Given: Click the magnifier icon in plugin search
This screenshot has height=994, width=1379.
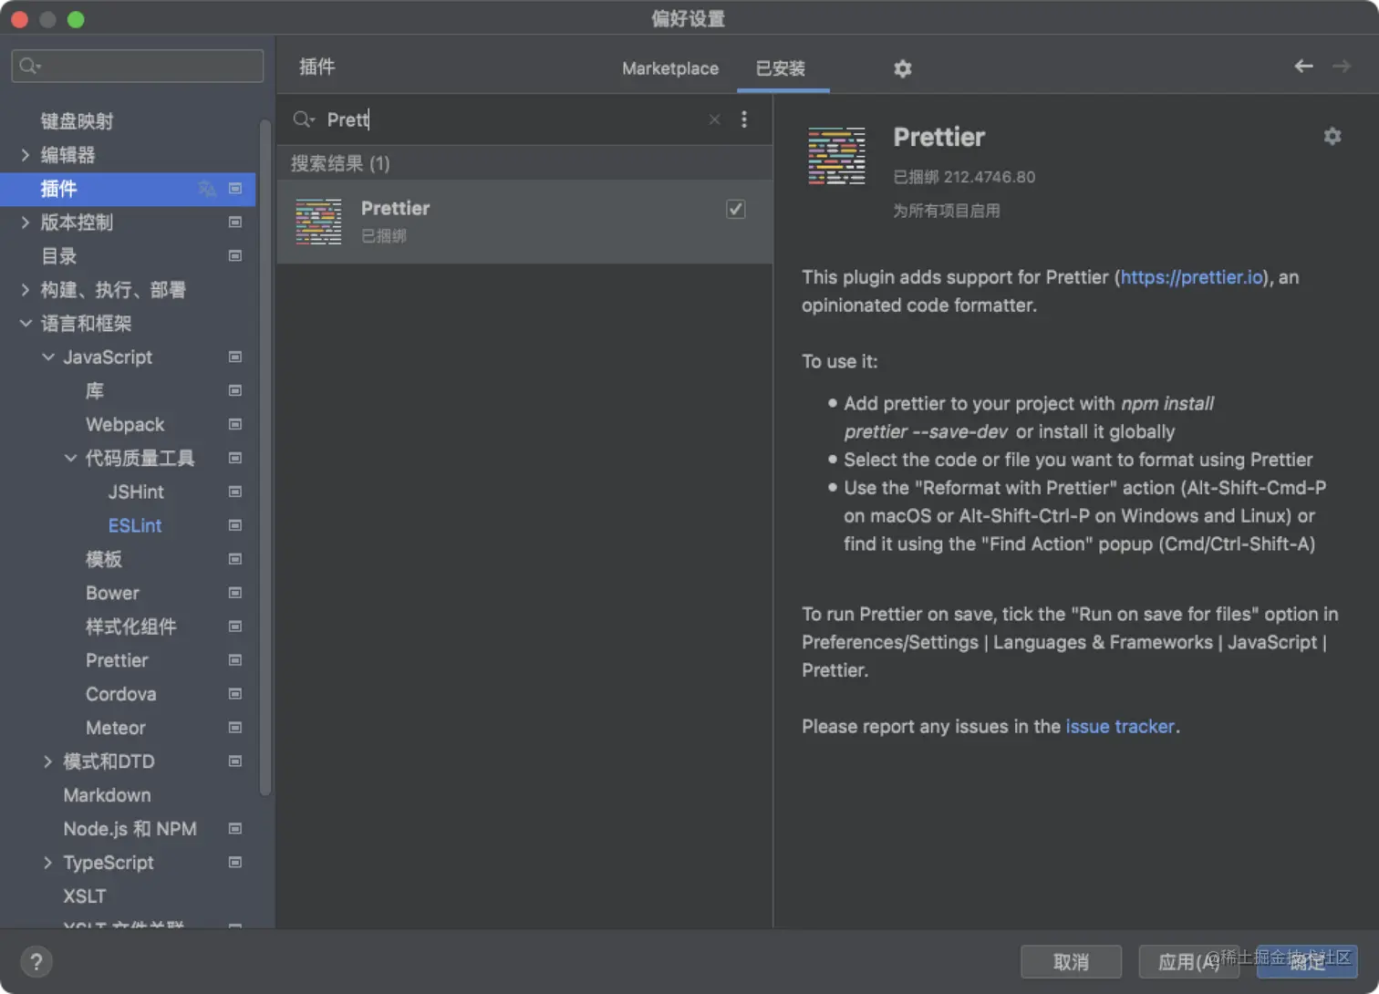Looking at the screenshot, I should (x=303, y=119).
